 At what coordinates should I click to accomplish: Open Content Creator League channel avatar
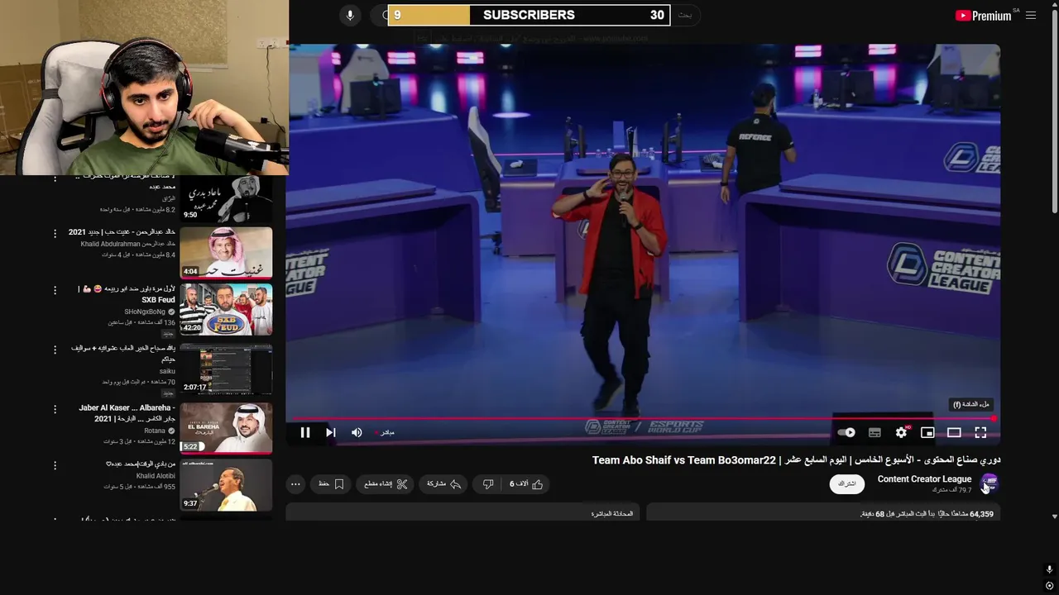(990, 483)
